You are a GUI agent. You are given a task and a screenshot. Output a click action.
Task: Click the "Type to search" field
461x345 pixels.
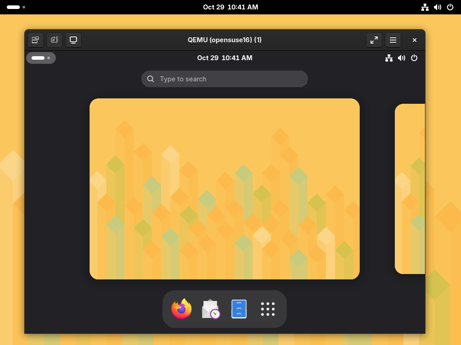coord(225,79)
